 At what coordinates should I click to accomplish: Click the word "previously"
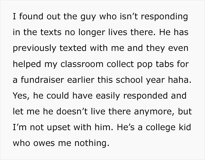[35, 49]
